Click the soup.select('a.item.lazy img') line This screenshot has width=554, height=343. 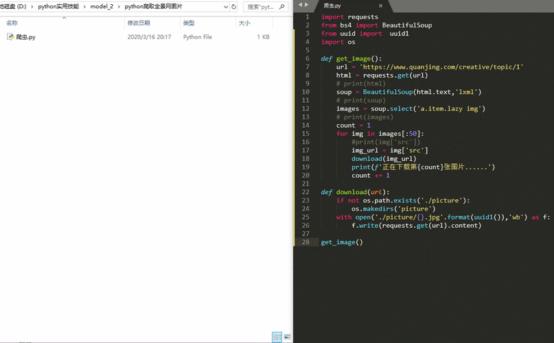pos(411,109)
